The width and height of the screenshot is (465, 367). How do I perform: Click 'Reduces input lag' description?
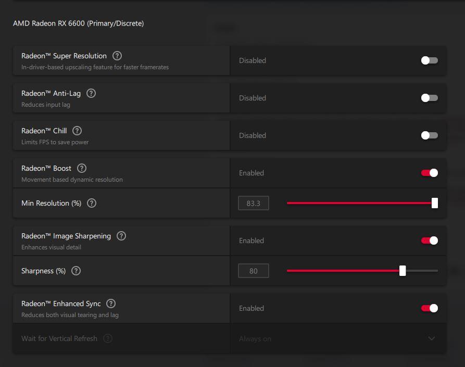[x=46, y=105]
